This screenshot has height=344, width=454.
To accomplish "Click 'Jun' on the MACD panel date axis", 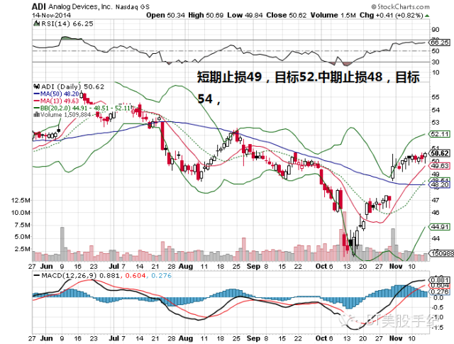I will pyautogui.click(x=46, y=338).
